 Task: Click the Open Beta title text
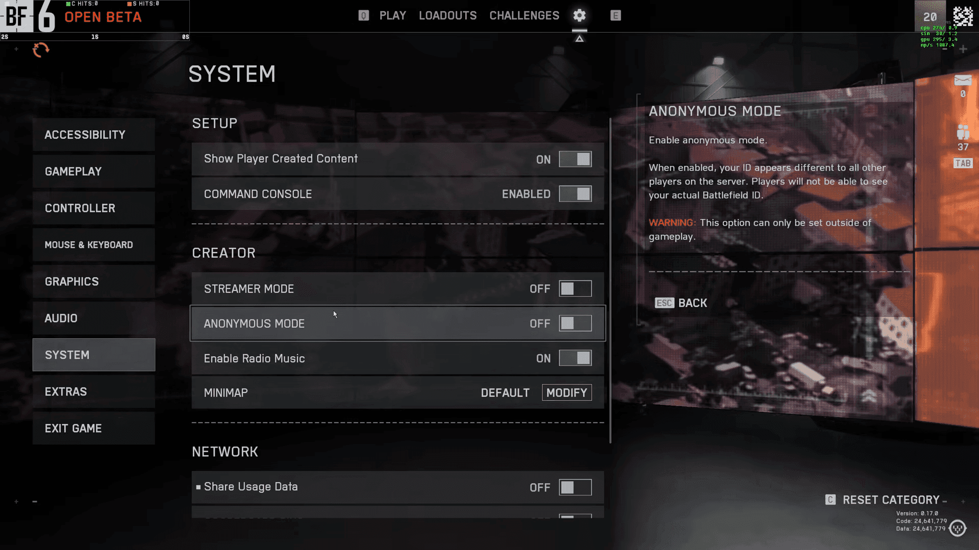[103, 17]
